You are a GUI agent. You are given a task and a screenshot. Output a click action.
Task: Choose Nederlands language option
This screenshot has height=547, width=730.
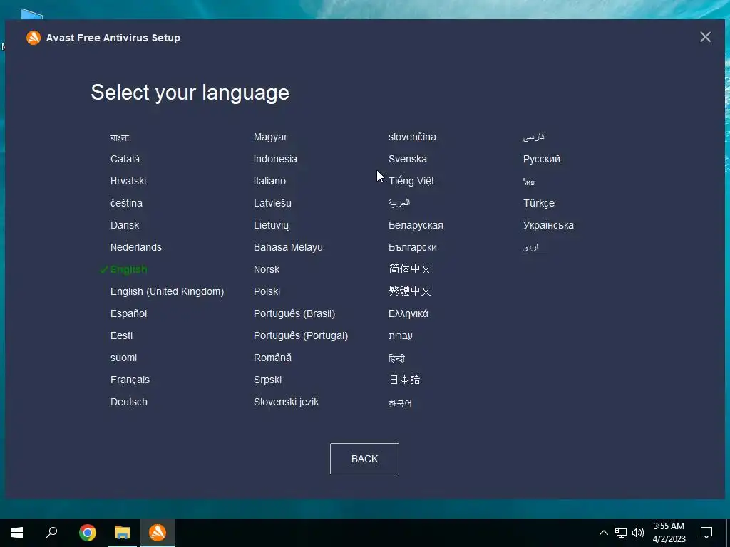pyautogui.click(x=136, y=247)
